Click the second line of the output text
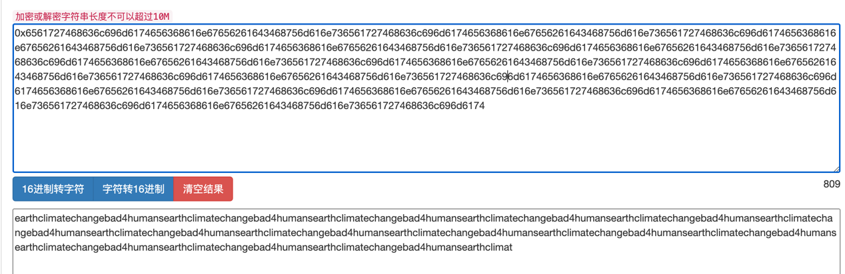The height and width of the screenshot is (274, 845). pyautogui.click(x=426, y=233)
